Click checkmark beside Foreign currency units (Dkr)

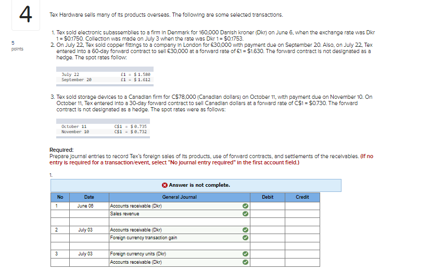(245, 254)
